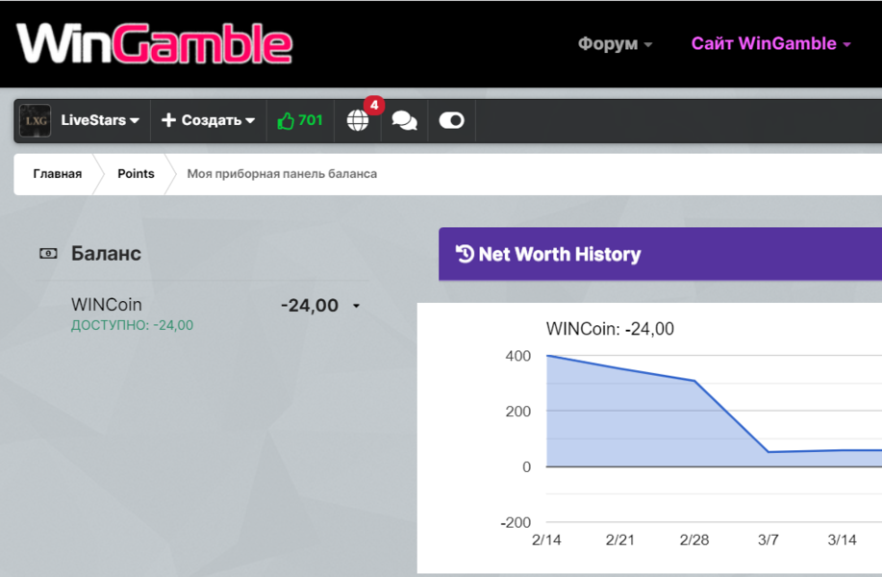This screenshot has width=882, height=577.
Task: Click the history clock icon
Action: pos(465,254)
